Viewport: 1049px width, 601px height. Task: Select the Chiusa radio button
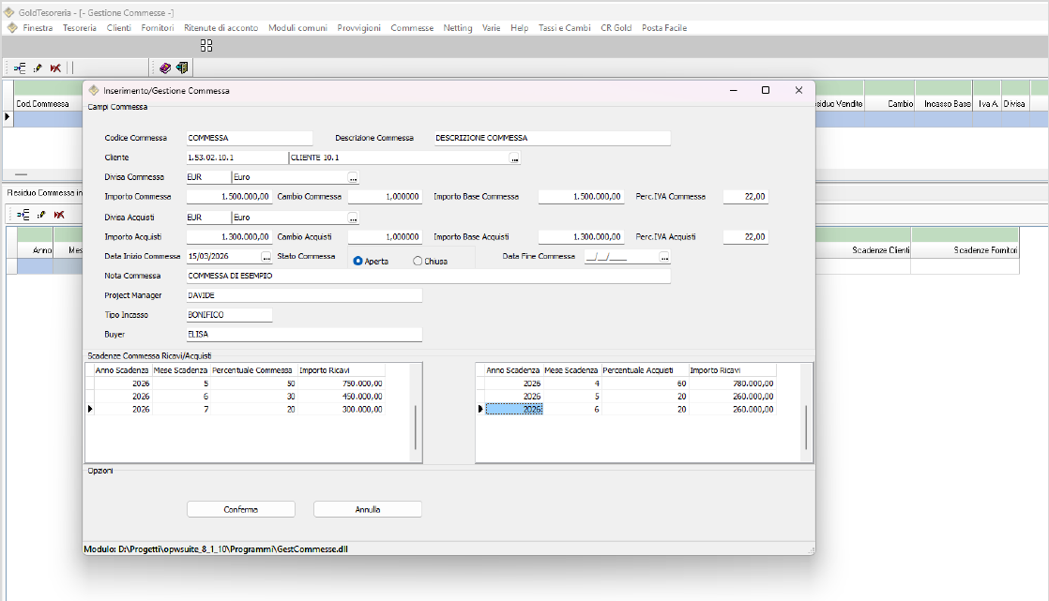418,262
